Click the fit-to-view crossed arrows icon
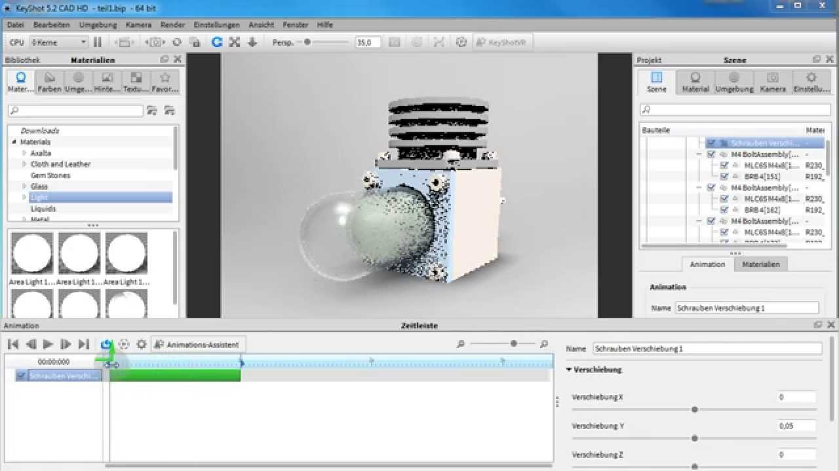The width and height of the screenshot is (839, 471). (235, 43)
